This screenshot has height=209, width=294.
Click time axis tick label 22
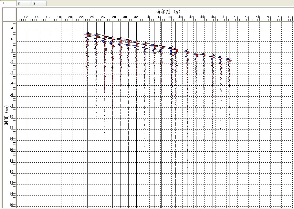11,128
